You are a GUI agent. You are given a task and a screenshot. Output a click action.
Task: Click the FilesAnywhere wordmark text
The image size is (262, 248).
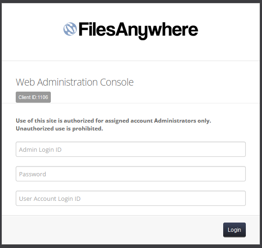[138, 31]
